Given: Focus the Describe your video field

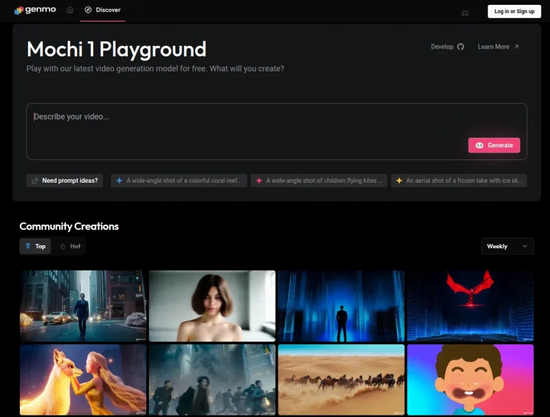Looking at the screenshot, I should coord(276,131).
